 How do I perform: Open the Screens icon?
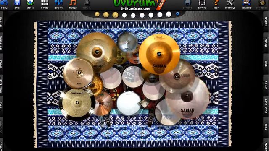click(246, 4)
